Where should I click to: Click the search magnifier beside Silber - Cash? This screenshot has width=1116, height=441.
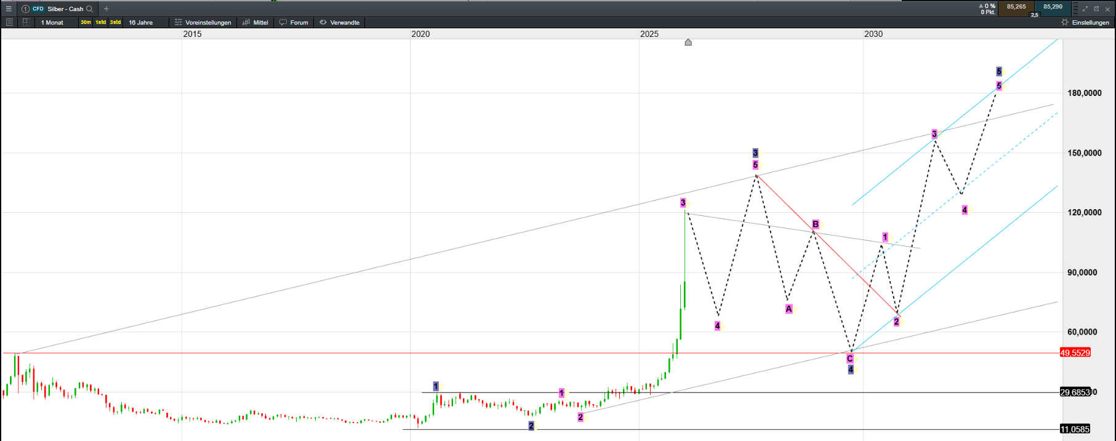tap(90, 9)
